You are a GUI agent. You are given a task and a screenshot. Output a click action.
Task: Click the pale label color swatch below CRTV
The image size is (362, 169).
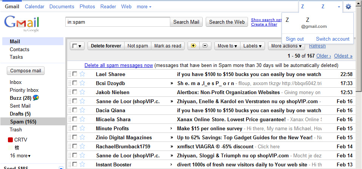coord(10,148)
